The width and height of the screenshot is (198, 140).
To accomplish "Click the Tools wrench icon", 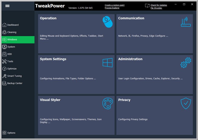I will tap(4, 61).
